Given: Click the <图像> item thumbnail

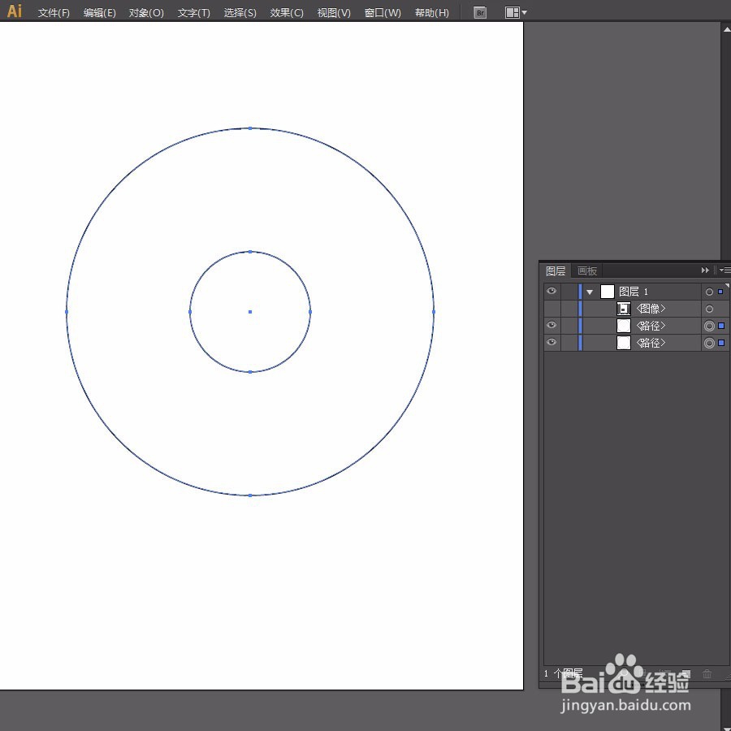Looking at the screenshot, I should pyautogui.click(x=624, y=309).
